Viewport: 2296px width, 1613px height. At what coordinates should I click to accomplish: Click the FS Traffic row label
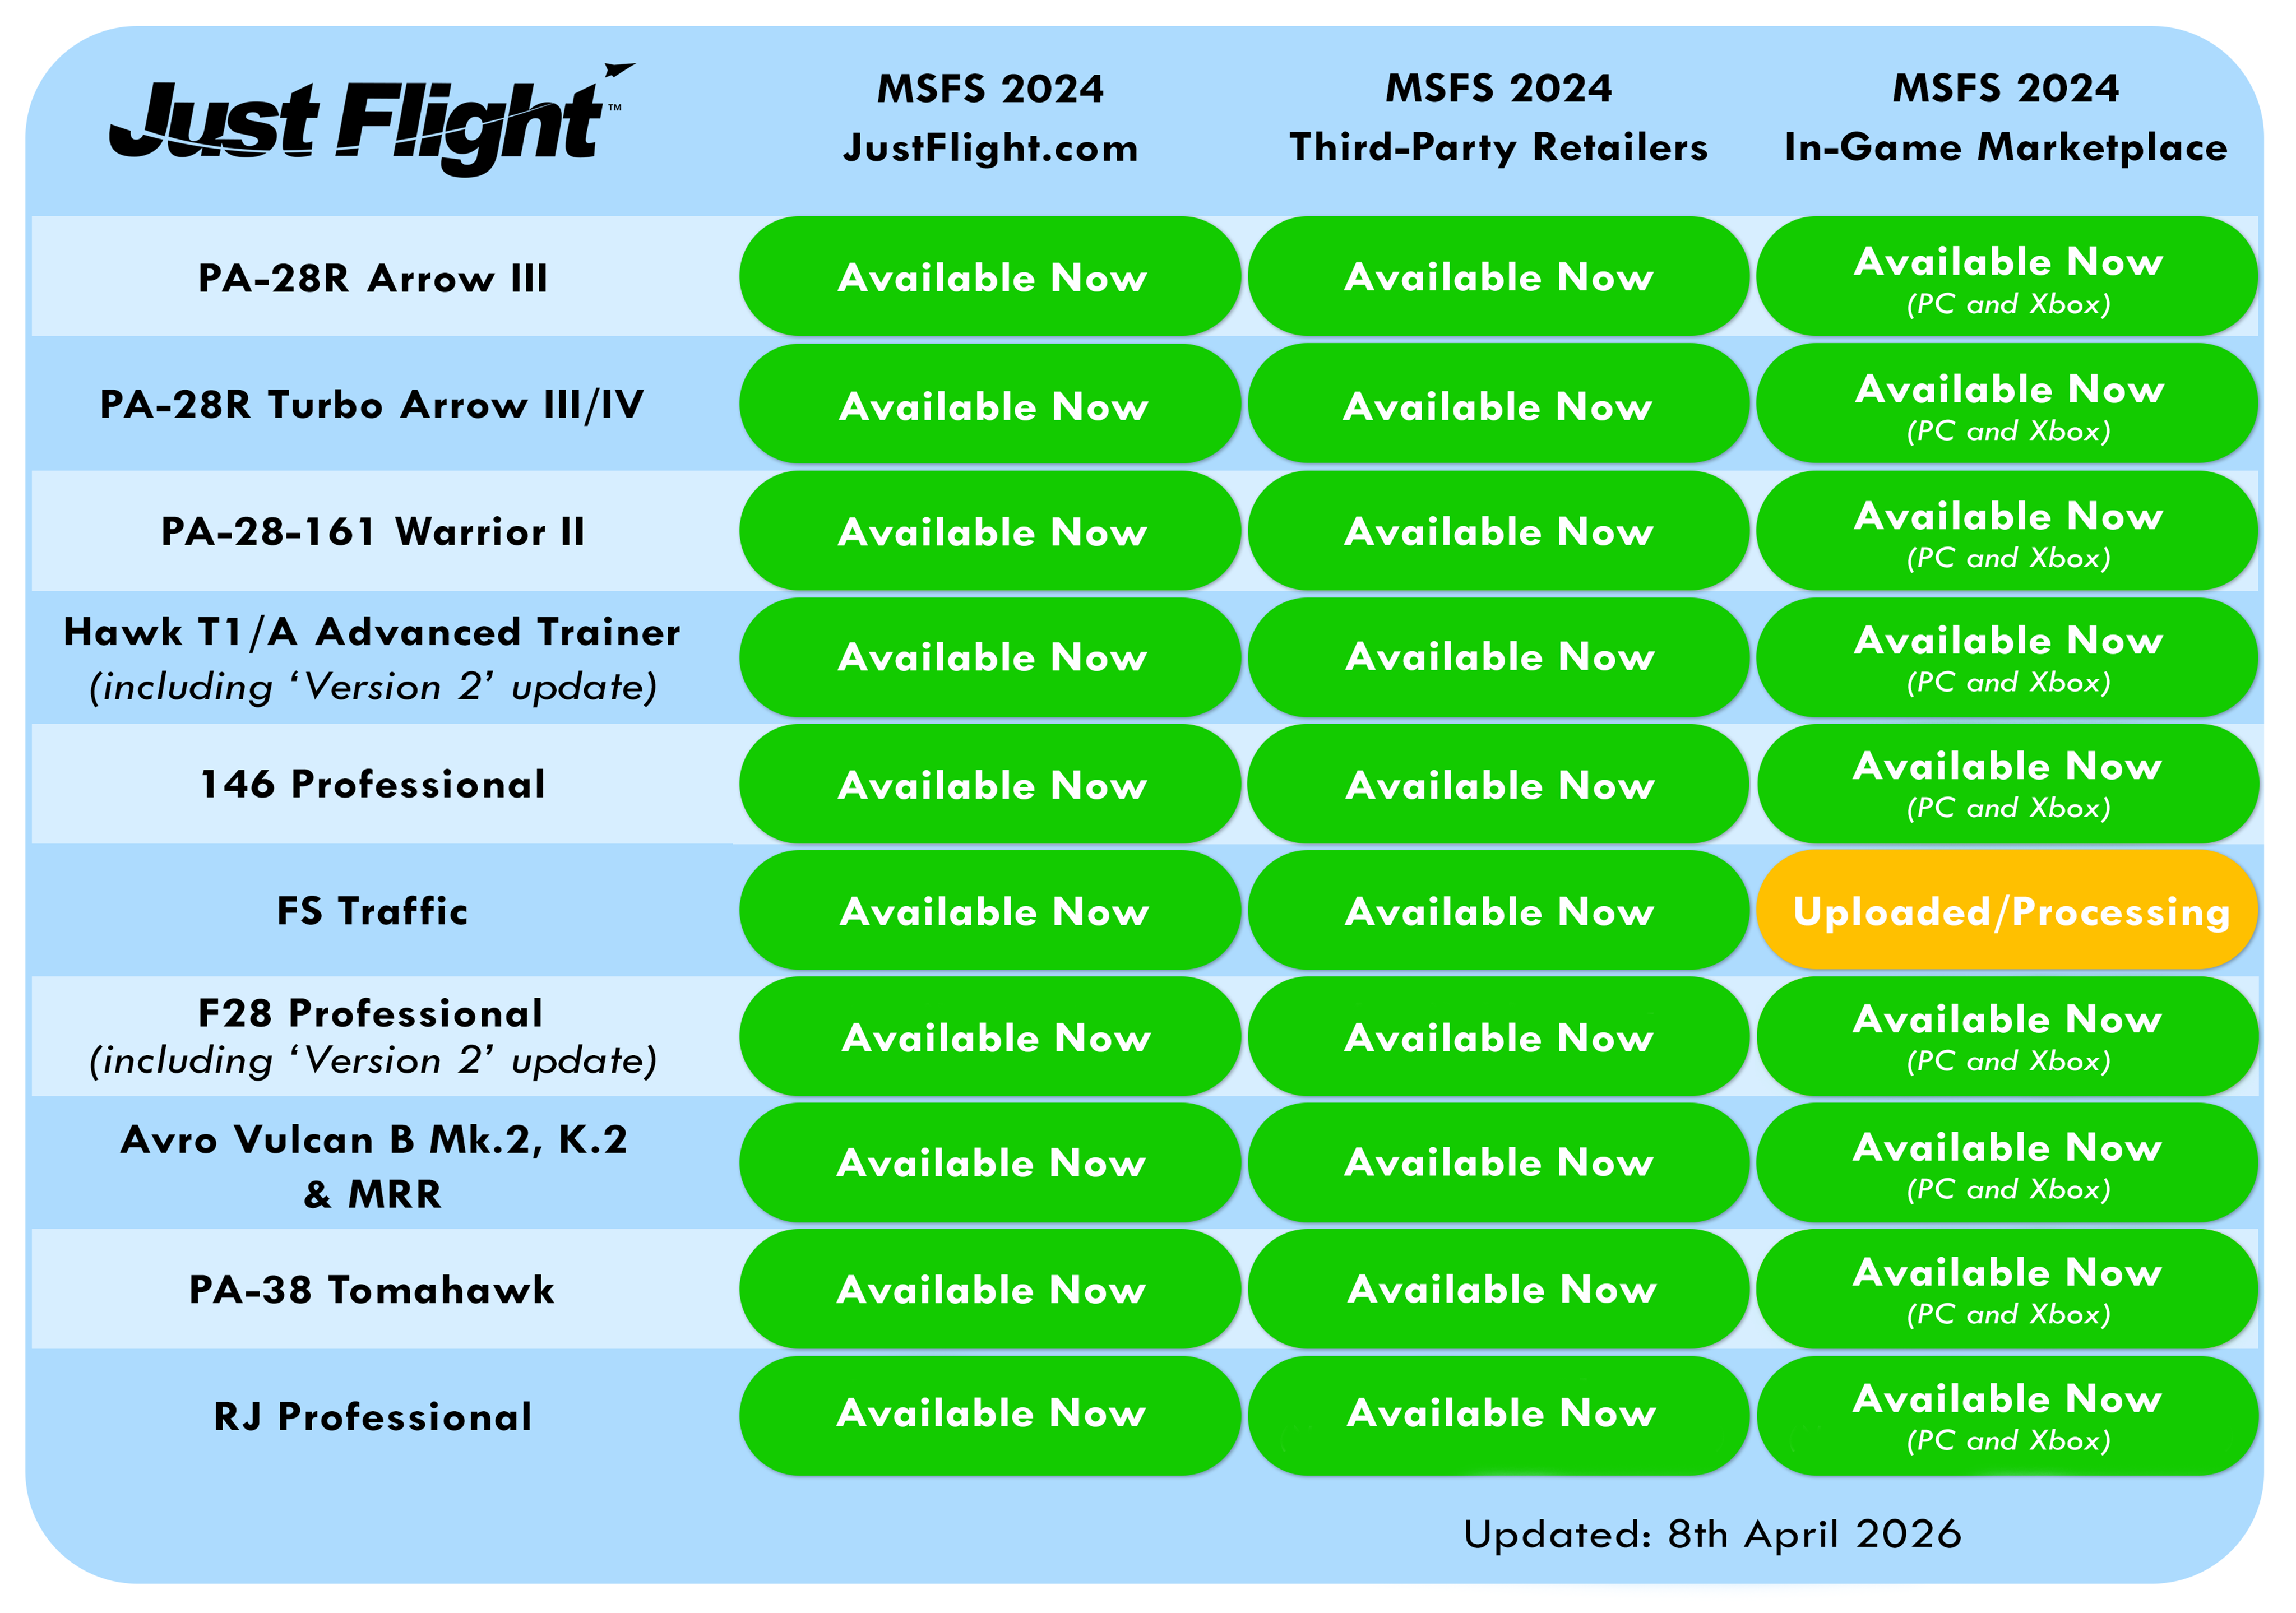(x=372, y=911)
